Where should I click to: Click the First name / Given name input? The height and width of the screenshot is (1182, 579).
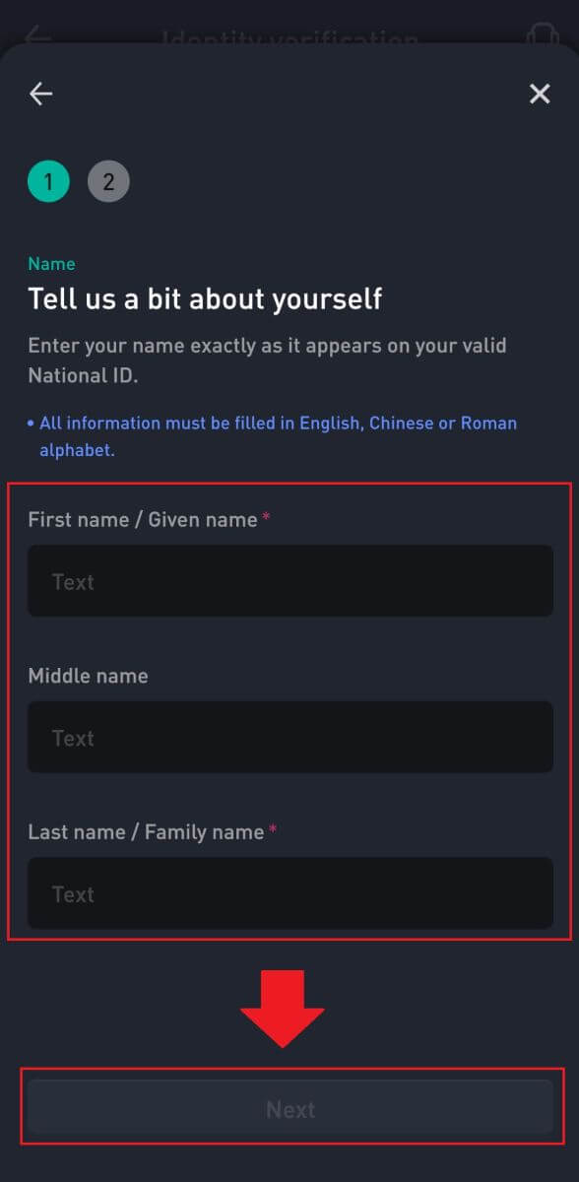(289, 581)
